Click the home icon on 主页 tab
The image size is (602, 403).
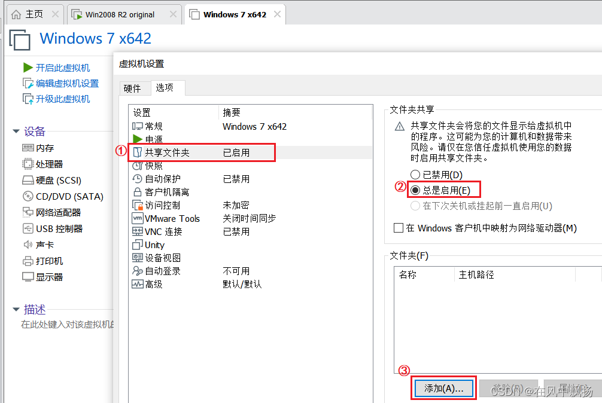(16, 14)
